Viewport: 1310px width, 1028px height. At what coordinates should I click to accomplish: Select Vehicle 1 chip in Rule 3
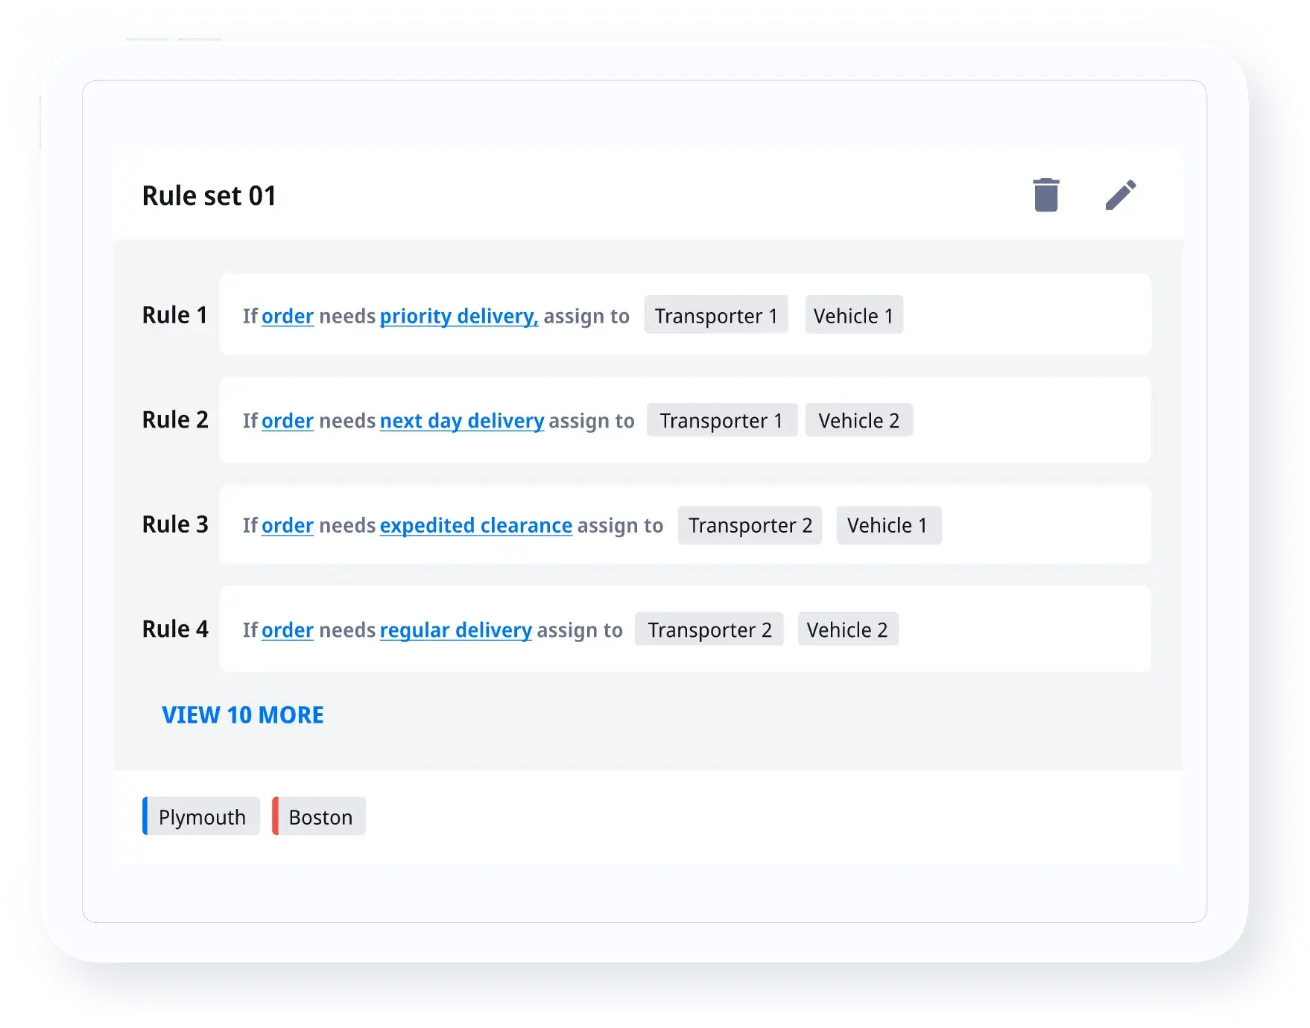pyautogui.click(x=888, y=525)
